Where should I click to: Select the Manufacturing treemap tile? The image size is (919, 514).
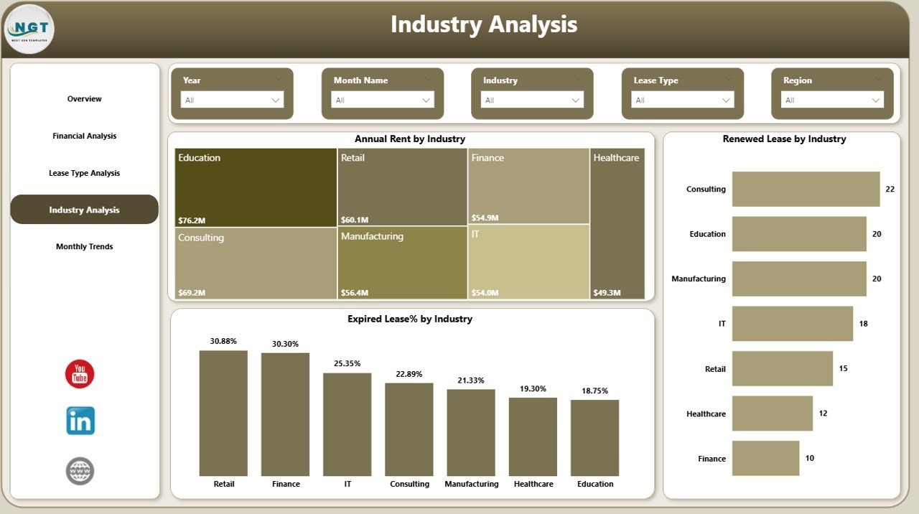(x=402, y=263)
